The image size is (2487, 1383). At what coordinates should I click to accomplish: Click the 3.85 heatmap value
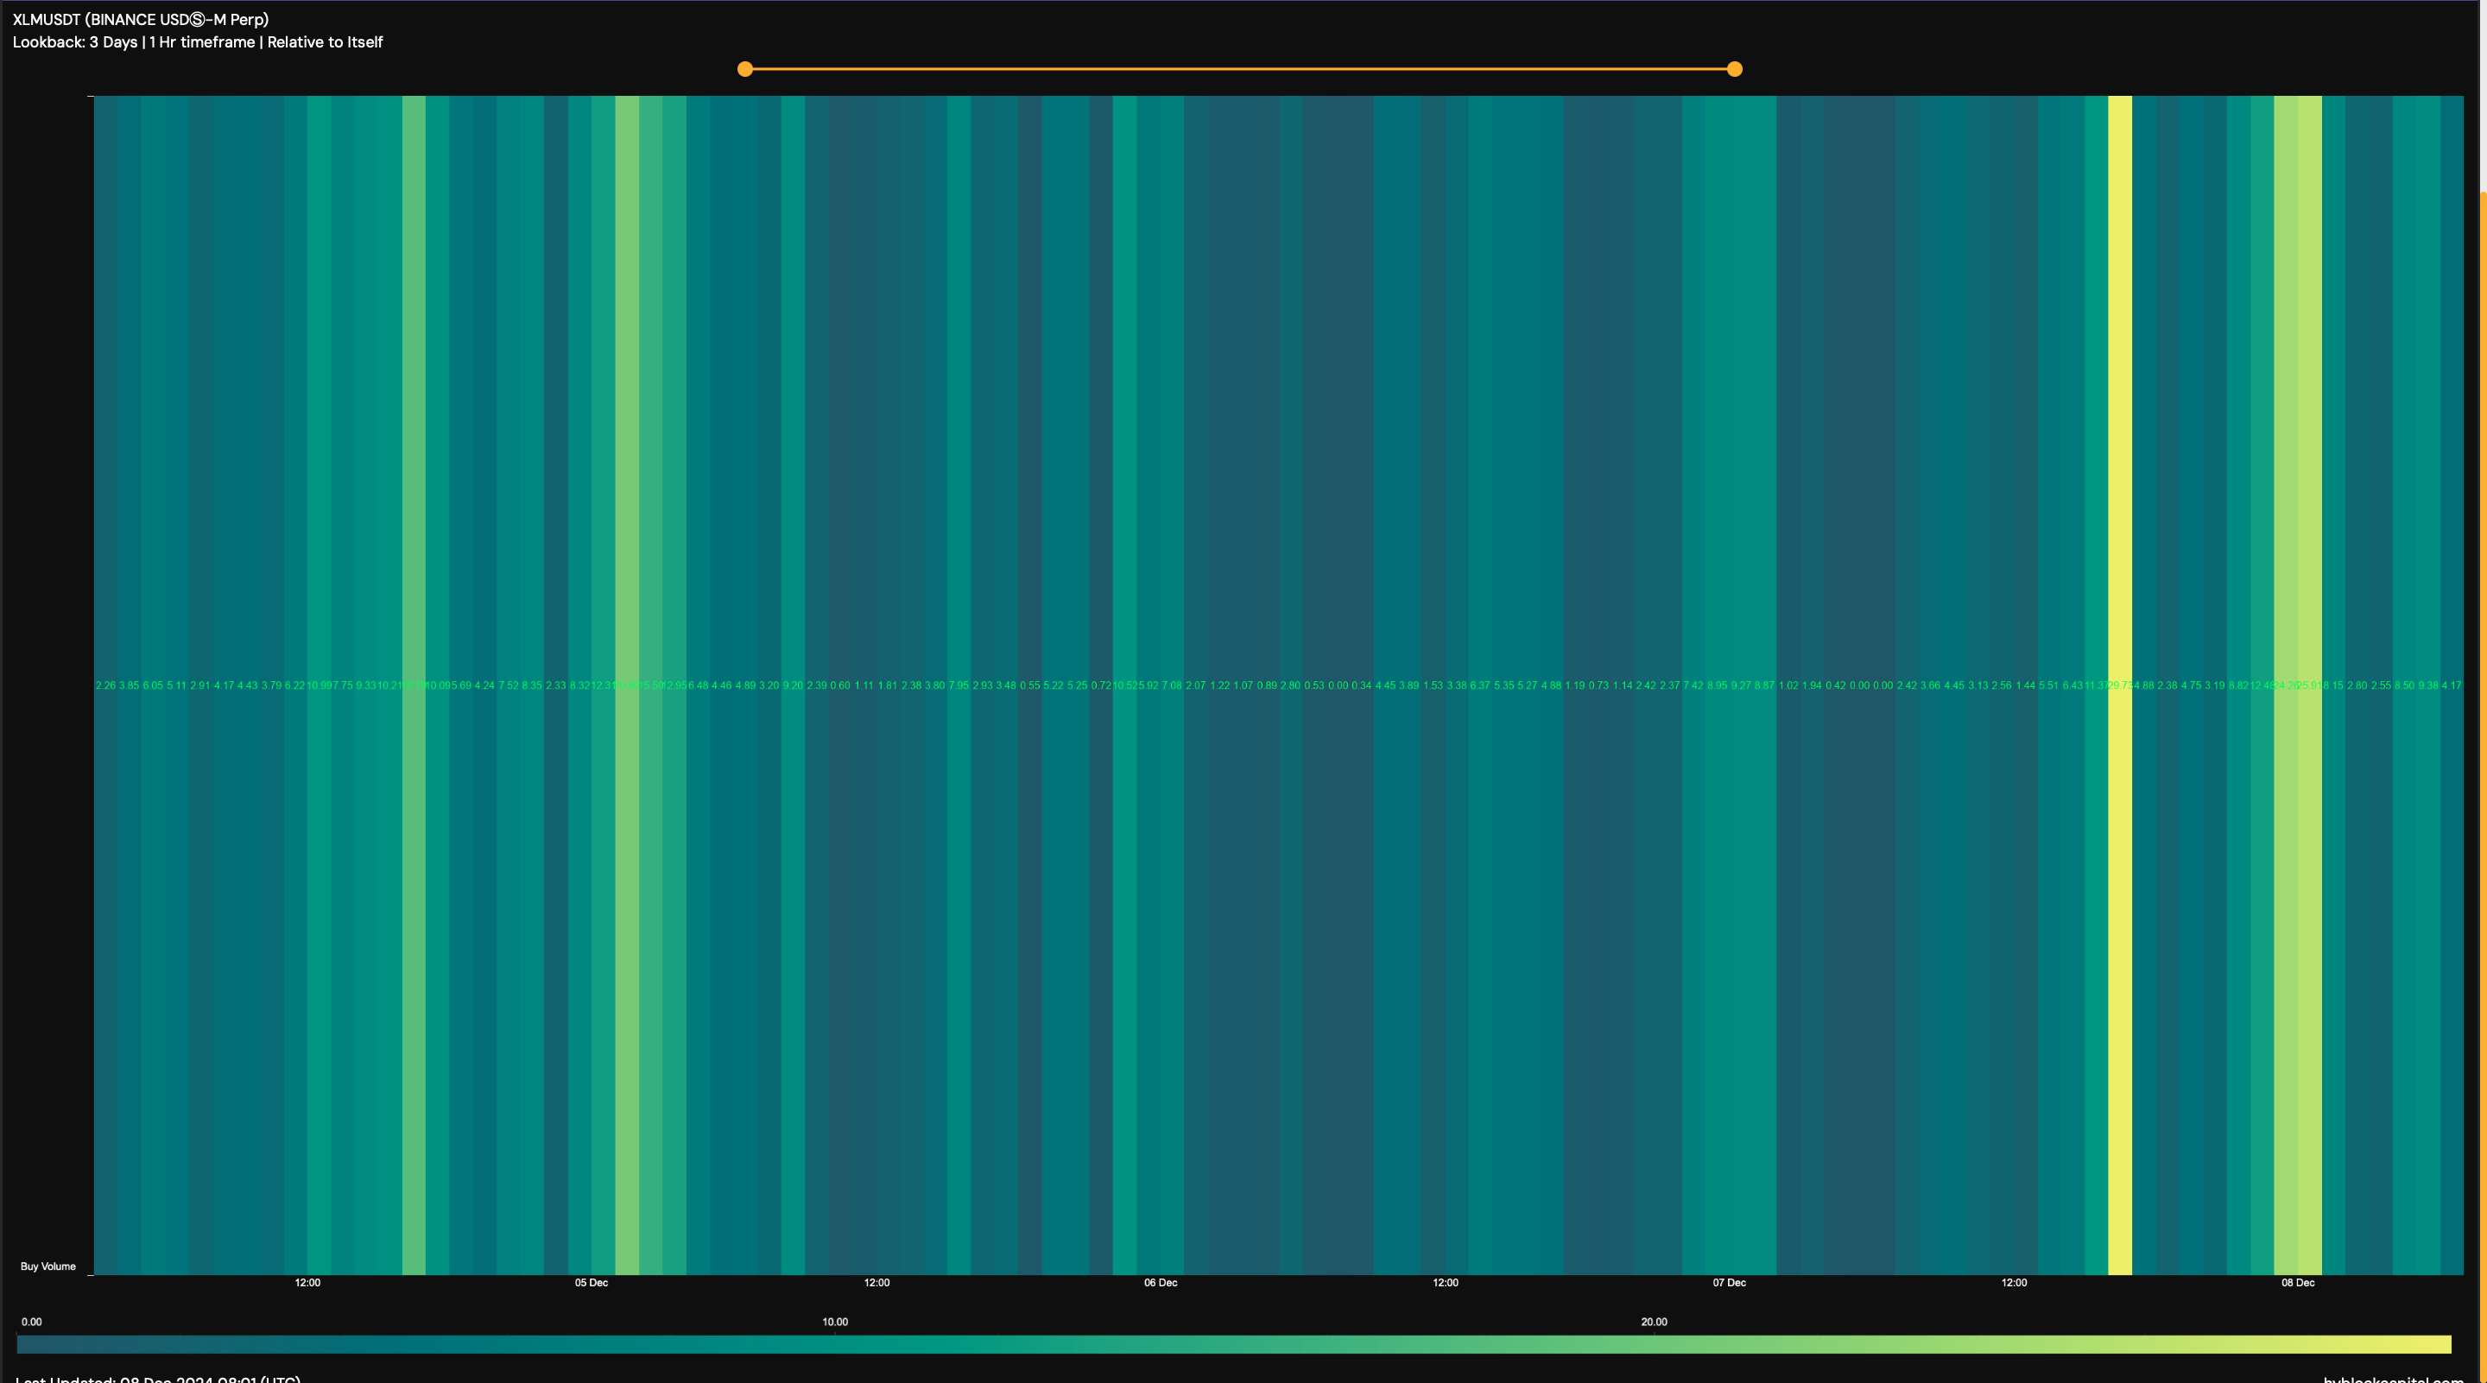[x=130, y=685]
